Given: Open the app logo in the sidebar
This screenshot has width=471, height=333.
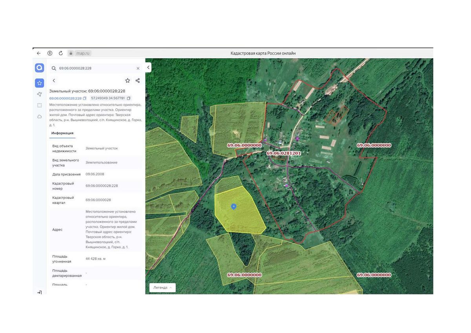Looking at the screenshot, I should point(39,68).
